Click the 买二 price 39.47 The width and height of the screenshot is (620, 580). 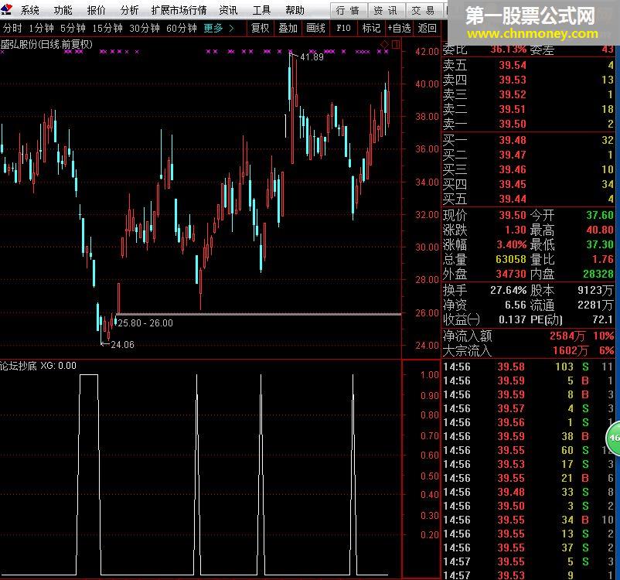(x=513, y=155)
